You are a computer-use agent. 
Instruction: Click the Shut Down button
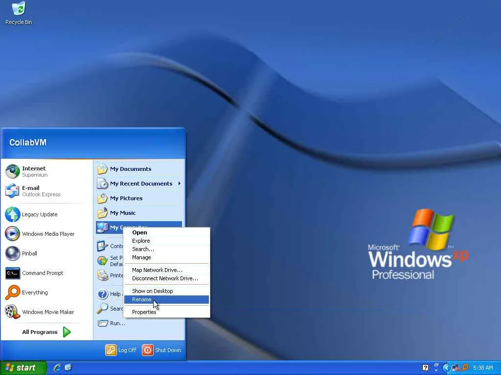(x=161, y=350)
